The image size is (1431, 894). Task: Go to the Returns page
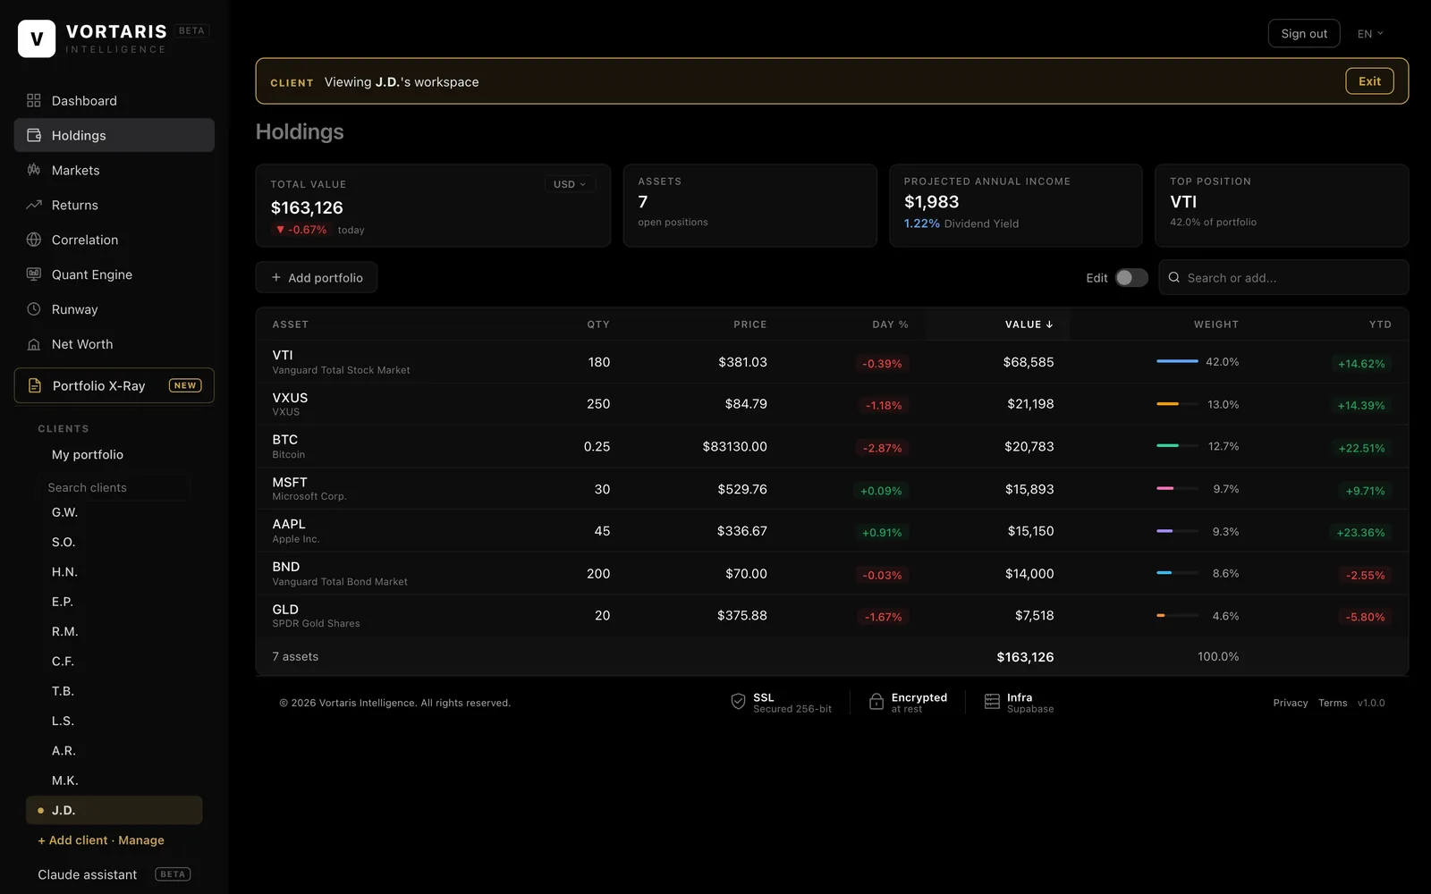pyautogui.click(x=114, y=205)
